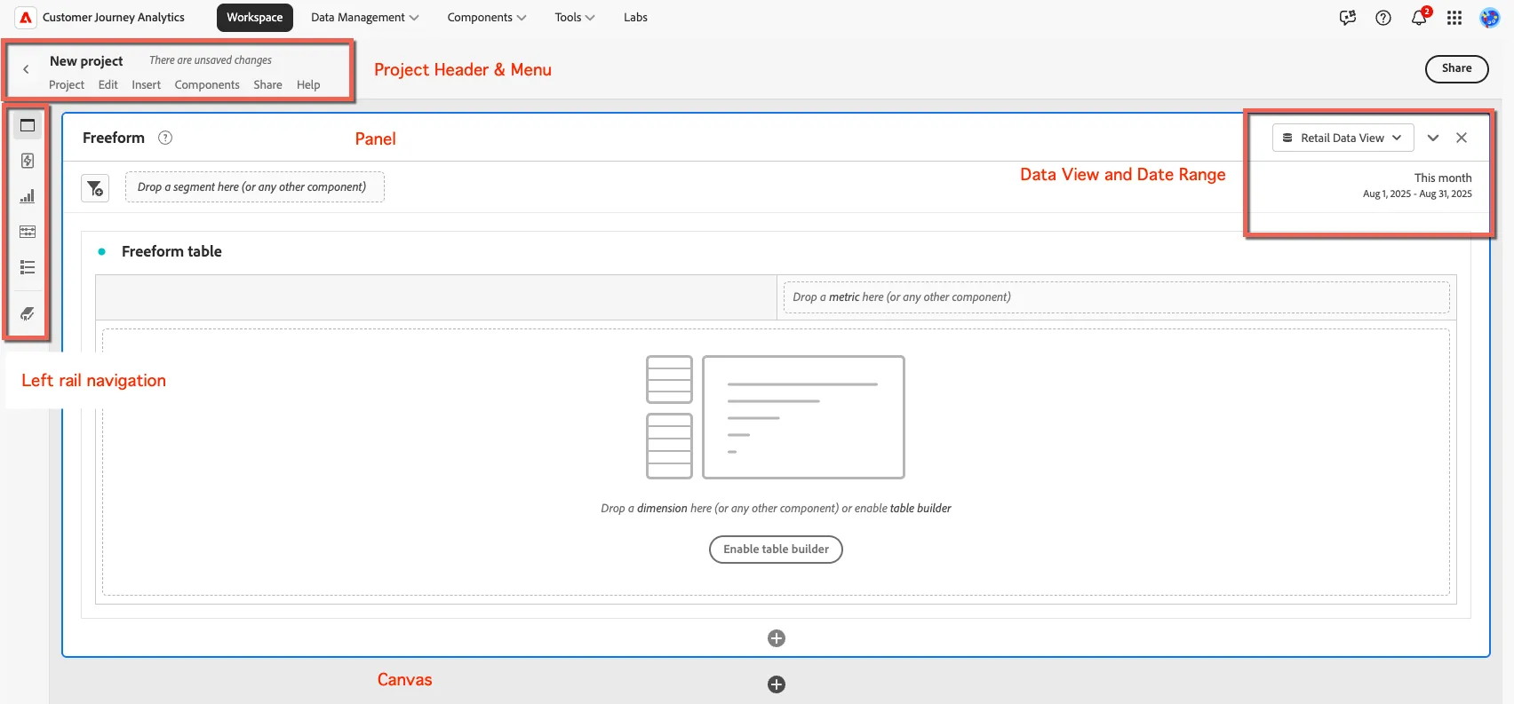Click the New project title
This screenshot has width=1514, height=704.
[86, 60]
